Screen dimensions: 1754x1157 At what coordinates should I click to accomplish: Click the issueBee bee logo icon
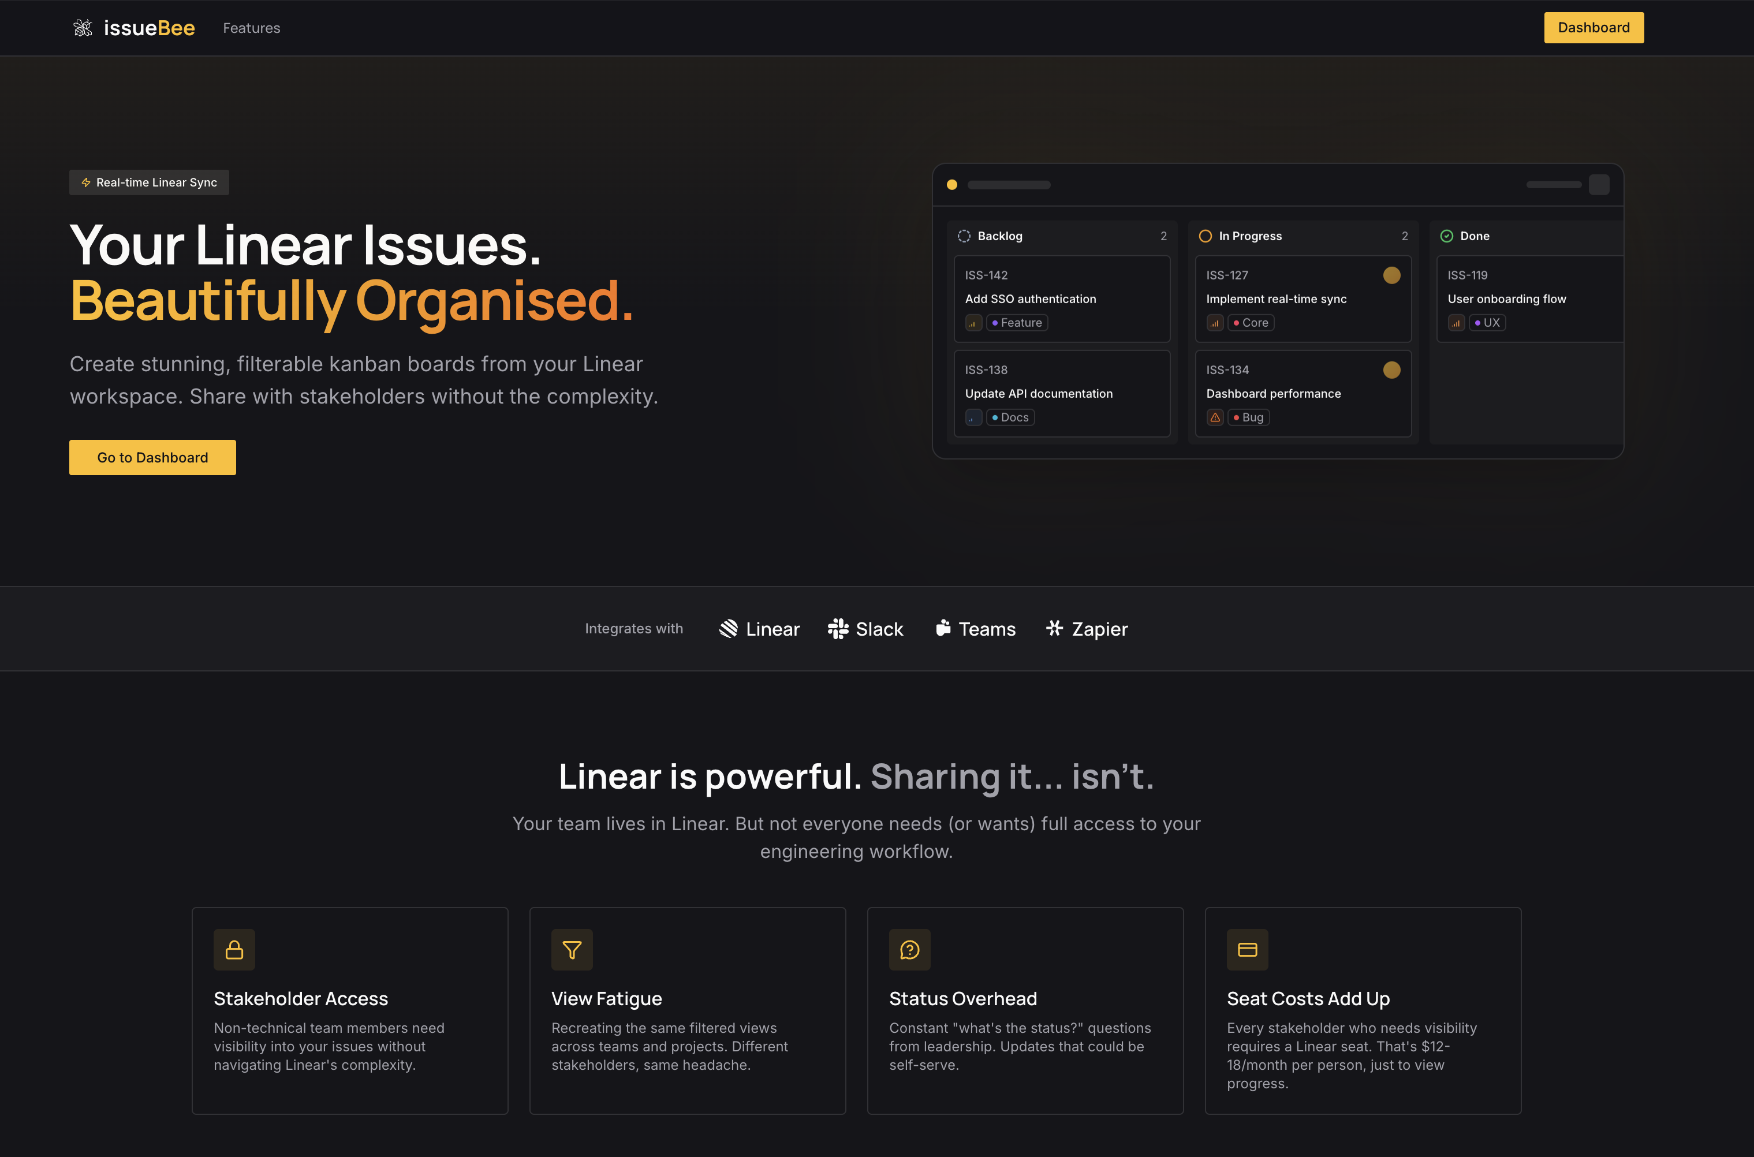(83, 28)
